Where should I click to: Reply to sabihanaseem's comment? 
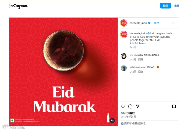click(x=140, y=72)
